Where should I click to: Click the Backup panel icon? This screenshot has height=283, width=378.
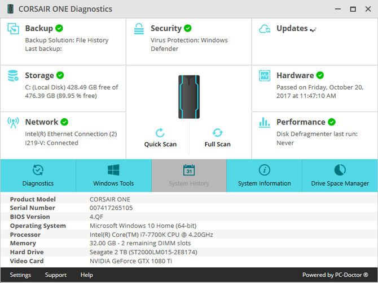pyautogui.click(x=13, y=29)
